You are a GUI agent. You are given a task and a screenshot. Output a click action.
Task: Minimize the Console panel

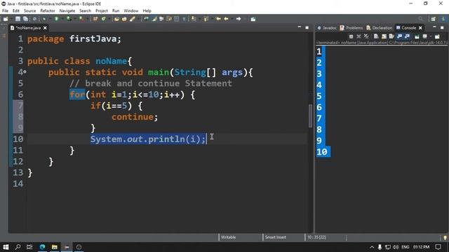[434, 27]
